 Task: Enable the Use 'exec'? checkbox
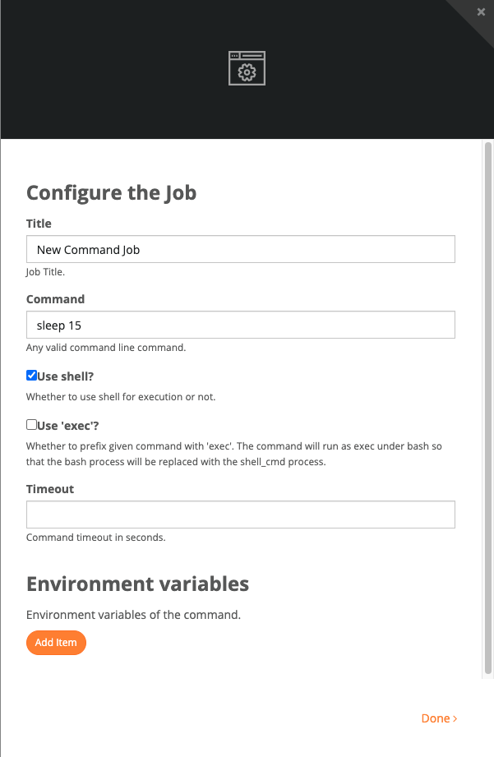[x=31, y=424]
